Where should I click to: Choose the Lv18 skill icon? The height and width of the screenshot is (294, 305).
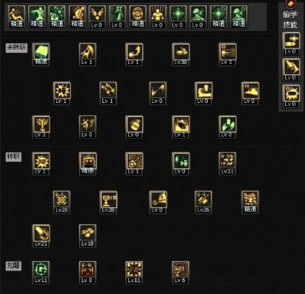pyautogui.click(x=88, y=236)
